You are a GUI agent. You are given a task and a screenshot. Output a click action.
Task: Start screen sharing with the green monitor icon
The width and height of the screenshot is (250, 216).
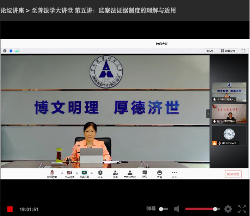point(84,174)
